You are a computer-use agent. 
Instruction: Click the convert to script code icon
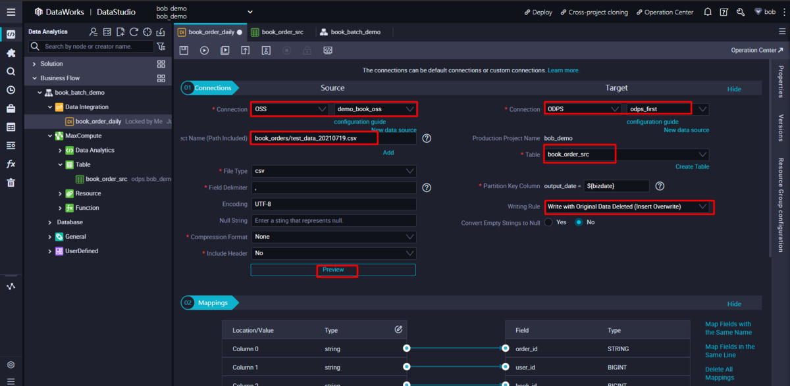coord(327,50)
